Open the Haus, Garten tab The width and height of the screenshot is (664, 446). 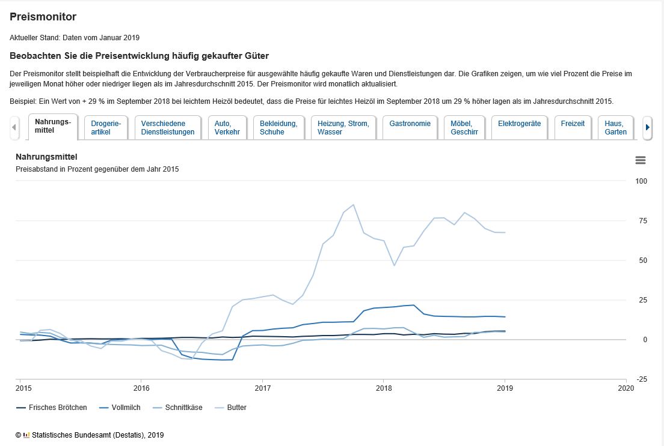point(616,127)
